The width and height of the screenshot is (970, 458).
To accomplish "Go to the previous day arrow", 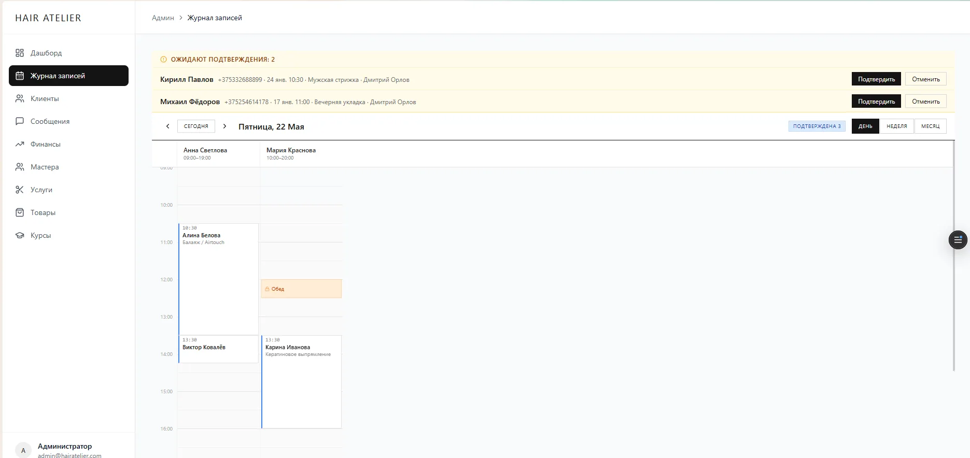I will (x=167, y=126).
